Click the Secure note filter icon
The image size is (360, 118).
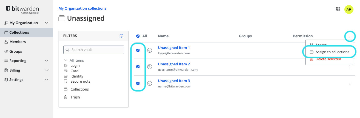click(65, 81)
